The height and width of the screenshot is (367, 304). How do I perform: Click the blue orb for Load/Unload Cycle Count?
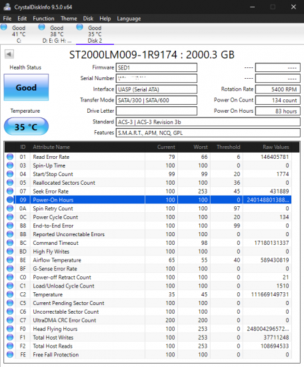(x=10, y=286)
